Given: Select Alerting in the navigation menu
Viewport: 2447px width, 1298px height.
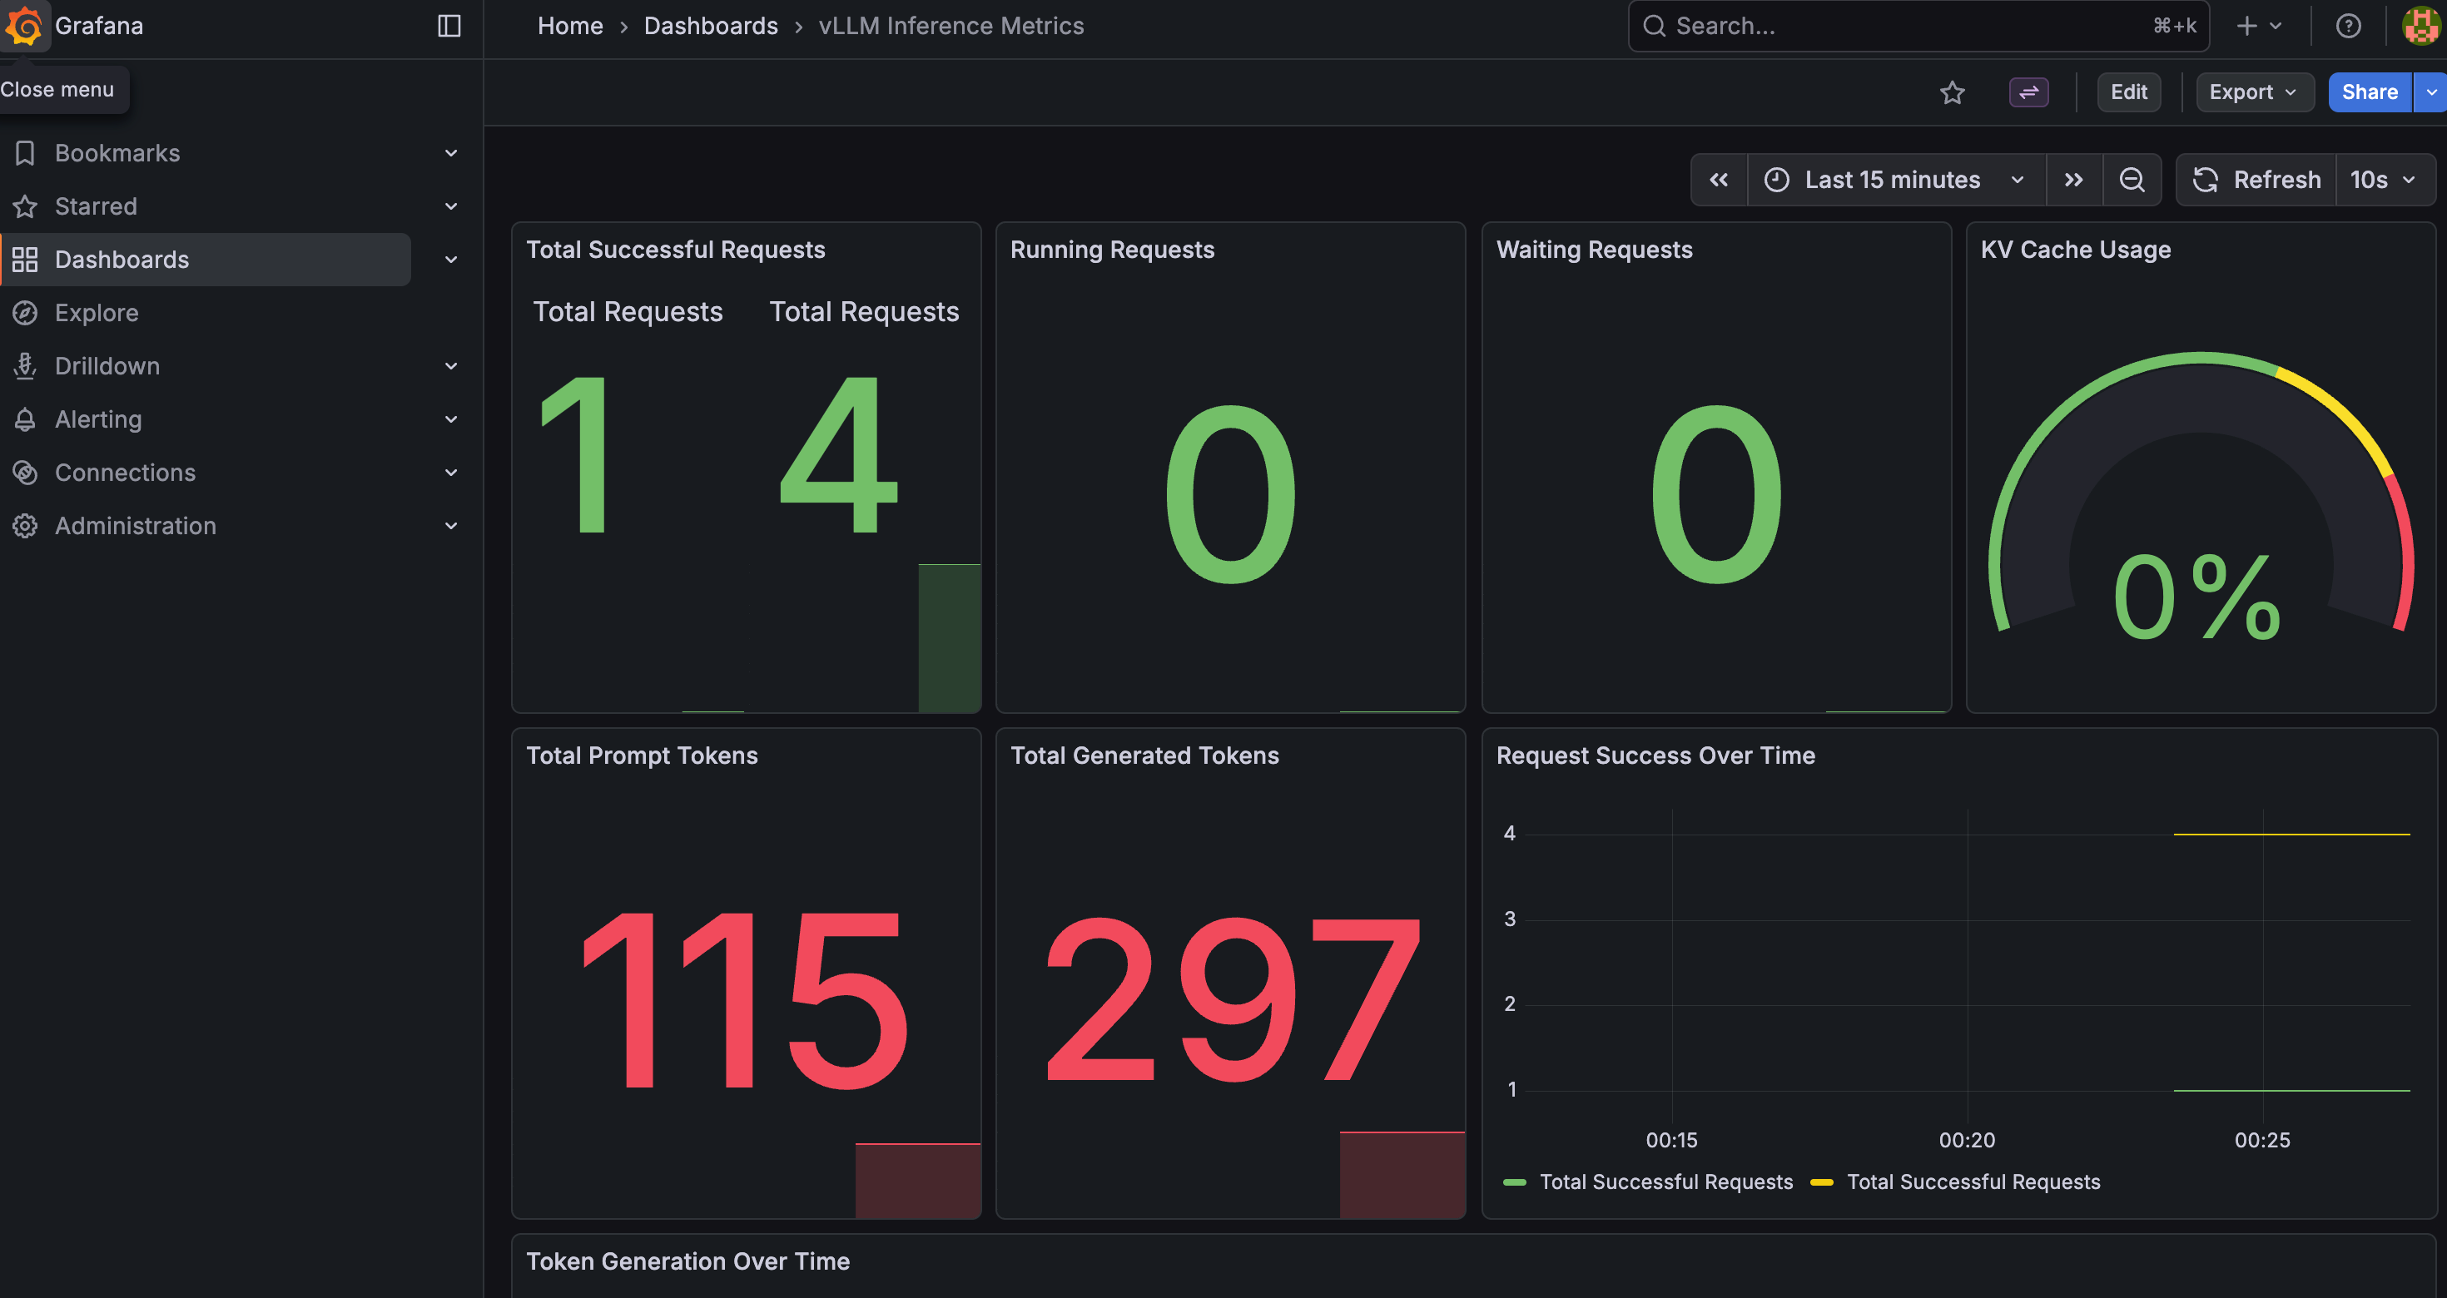Looking at the screenshot, I should click(x=98, y=419).
